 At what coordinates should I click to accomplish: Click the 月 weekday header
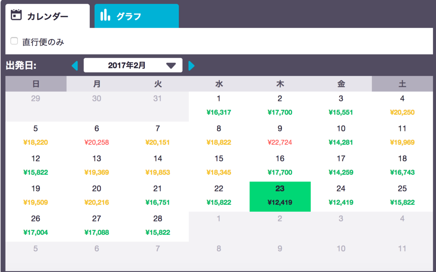pos(97,84)
